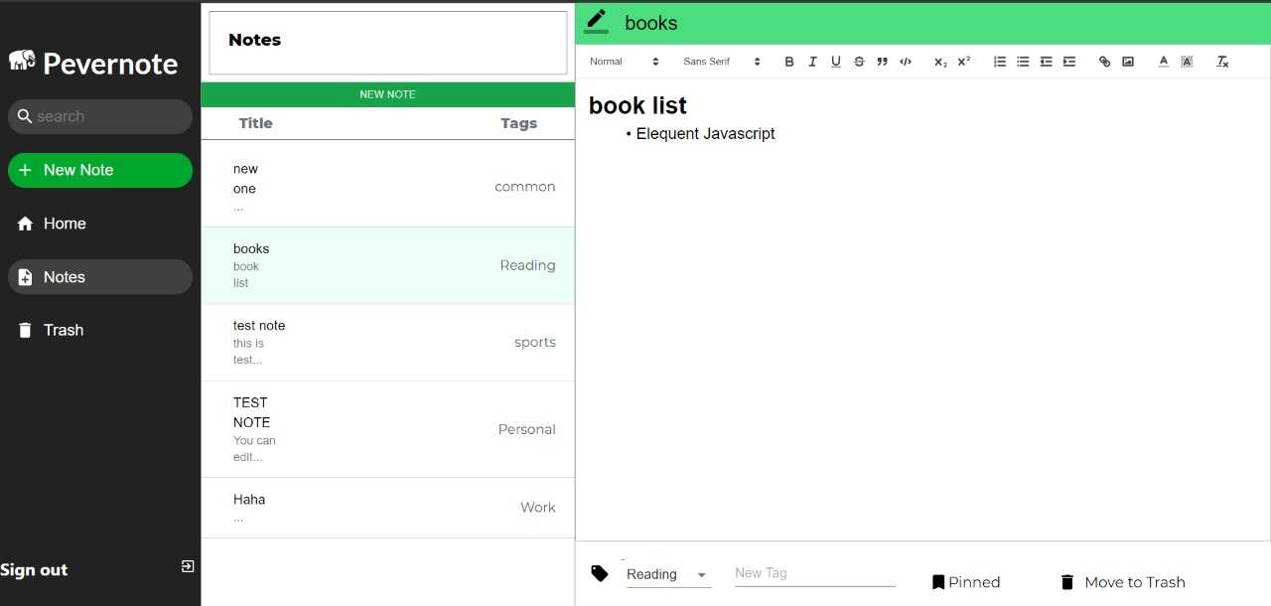The image size is (1271, 606).
Task: Click the 'sports' tag label
Action: 535,343
